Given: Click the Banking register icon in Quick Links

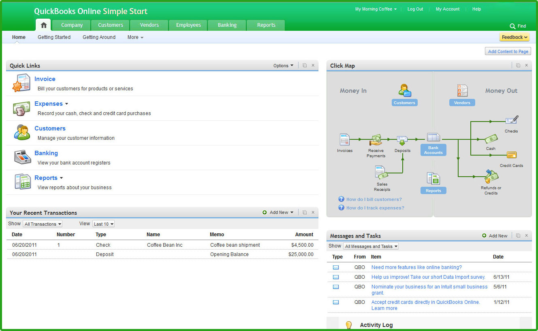Looking at the screenshot, I should coord(22,157).
